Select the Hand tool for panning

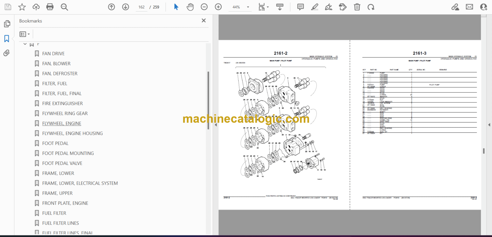click(190, 6)
